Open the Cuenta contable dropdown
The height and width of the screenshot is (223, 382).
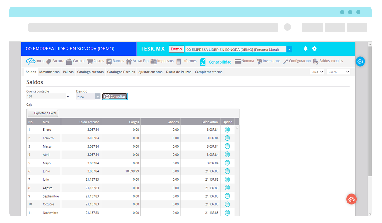coord(68,97)
